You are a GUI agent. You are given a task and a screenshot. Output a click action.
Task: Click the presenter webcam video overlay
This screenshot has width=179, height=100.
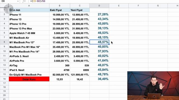coord(153,86)
